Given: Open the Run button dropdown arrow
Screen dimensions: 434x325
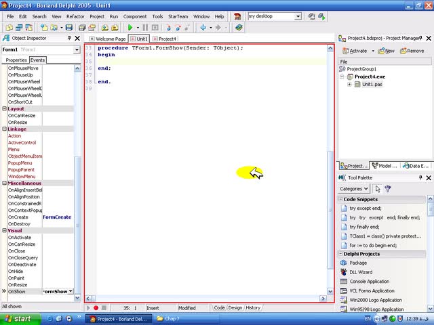Looking at the screenshot, I should (138, 28).
